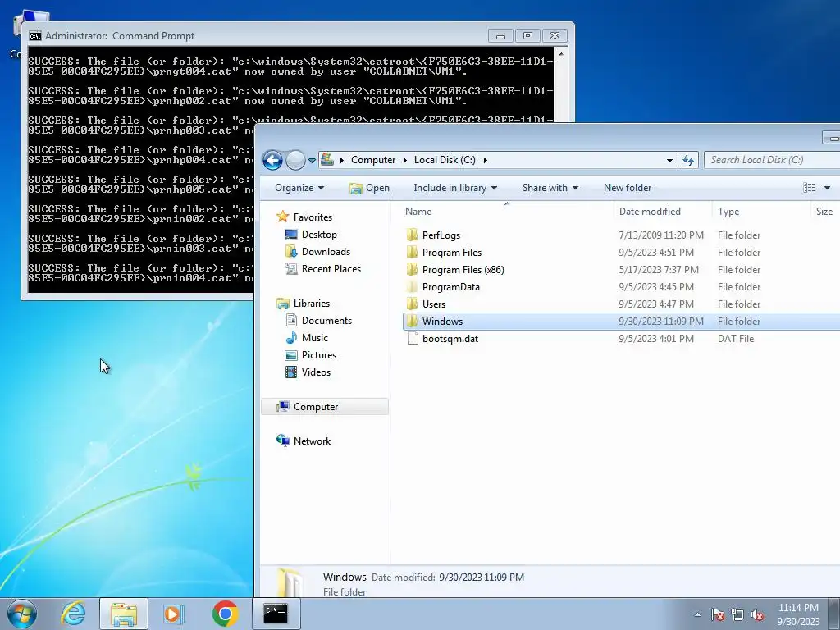
Task: Create a New folder
Action: click(x=628, y=188)
